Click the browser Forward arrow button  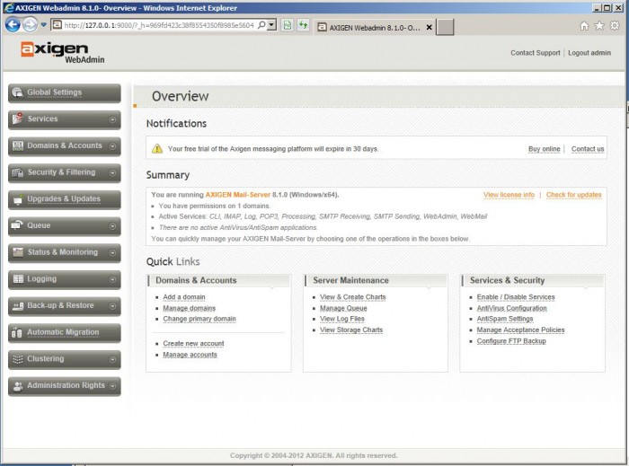click(30, 25)
